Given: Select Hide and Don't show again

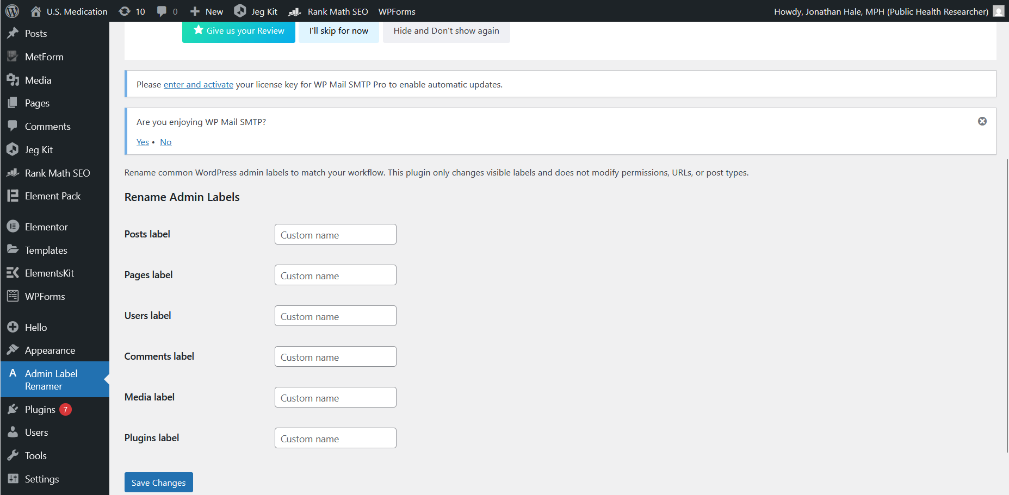Looking at the screenshot, I should tap(446, 31).
